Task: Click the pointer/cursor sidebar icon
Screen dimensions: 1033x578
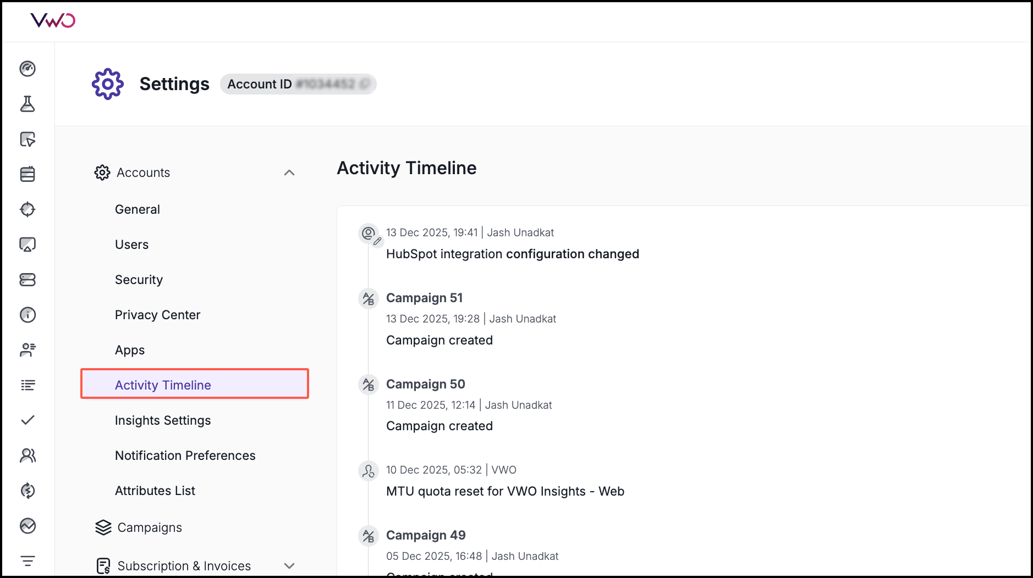Action: coord(28,140)
